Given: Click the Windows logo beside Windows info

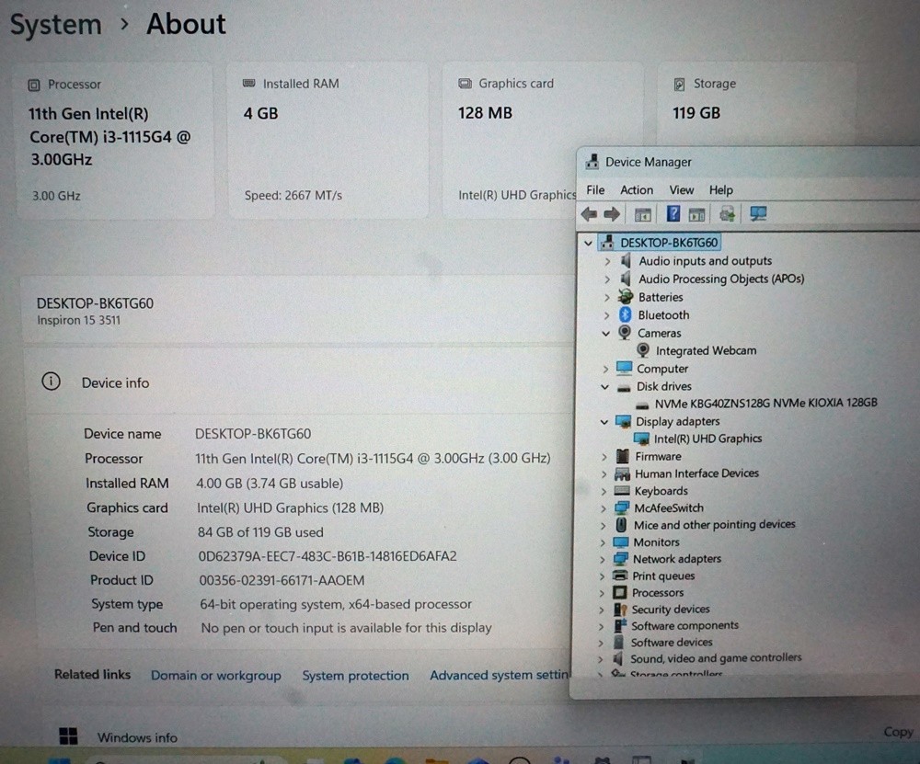Looking at the screenshot, I should (68, 736).
